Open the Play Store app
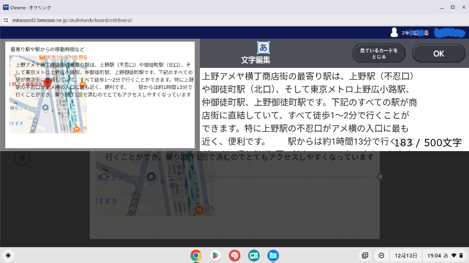Image resolution: width=469 pixels, height=263 pixels. (215, 255)
